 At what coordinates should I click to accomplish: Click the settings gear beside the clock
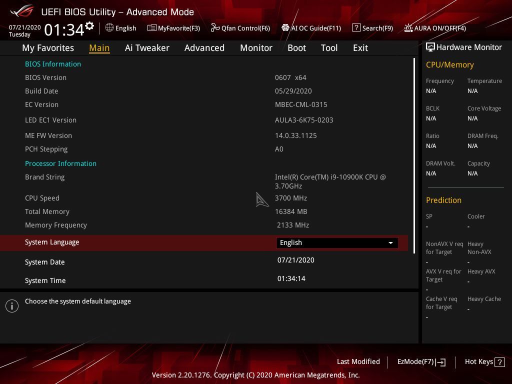click(89, 26)
